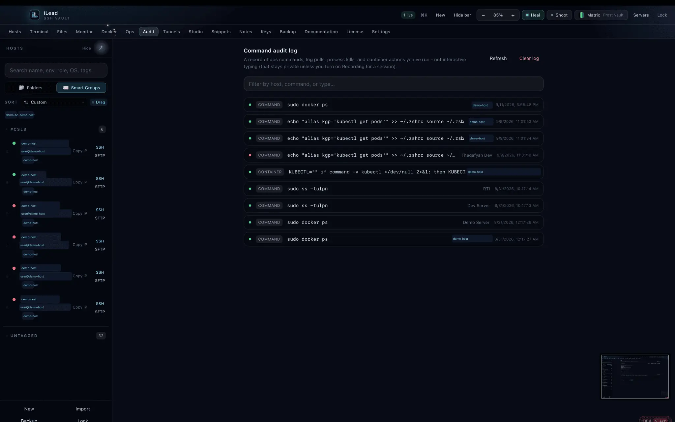Viewport: 675px width, 422px height.
Task: Click the pin icon beside Hide
Action: pos(101,48)
